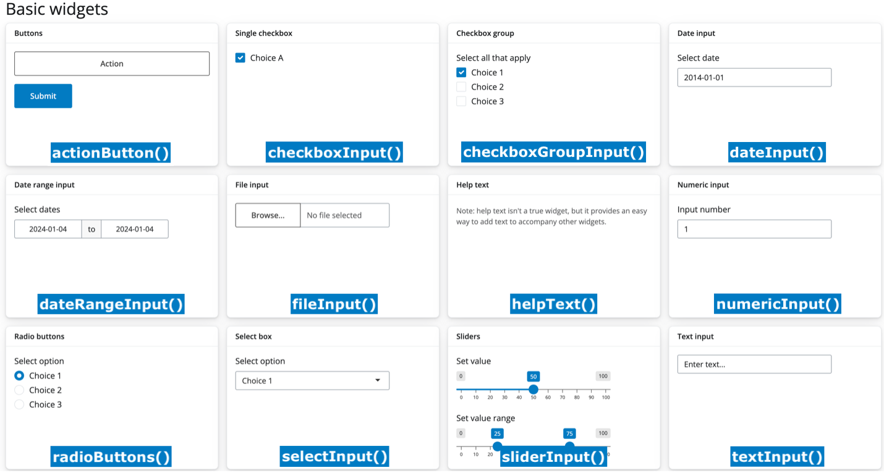Click the dropdown arrow in Select box
The width and height of the screenshot is (884, 473).
pos(378,380)
